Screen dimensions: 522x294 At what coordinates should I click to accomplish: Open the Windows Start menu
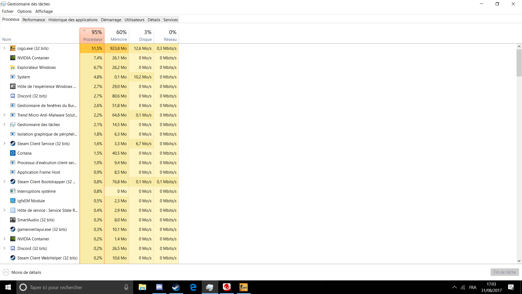click(x=8, y=287)
